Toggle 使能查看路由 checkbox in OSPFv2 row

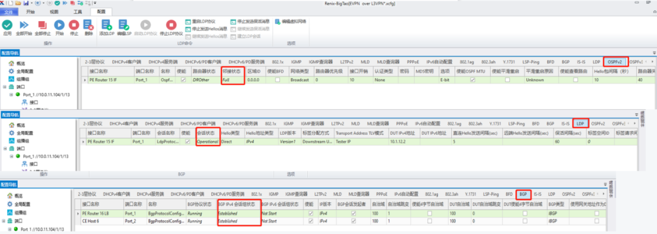(575, 79)
